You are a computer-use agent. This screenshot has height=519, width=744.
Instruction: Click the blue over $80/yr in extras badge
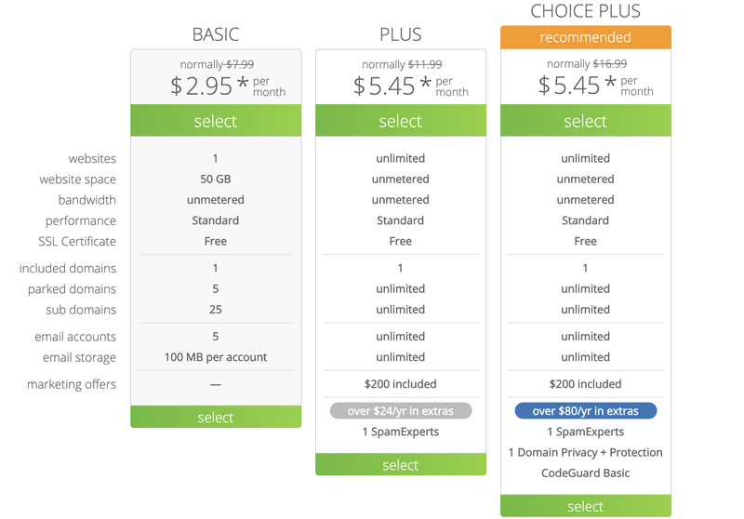coord(586,411)
